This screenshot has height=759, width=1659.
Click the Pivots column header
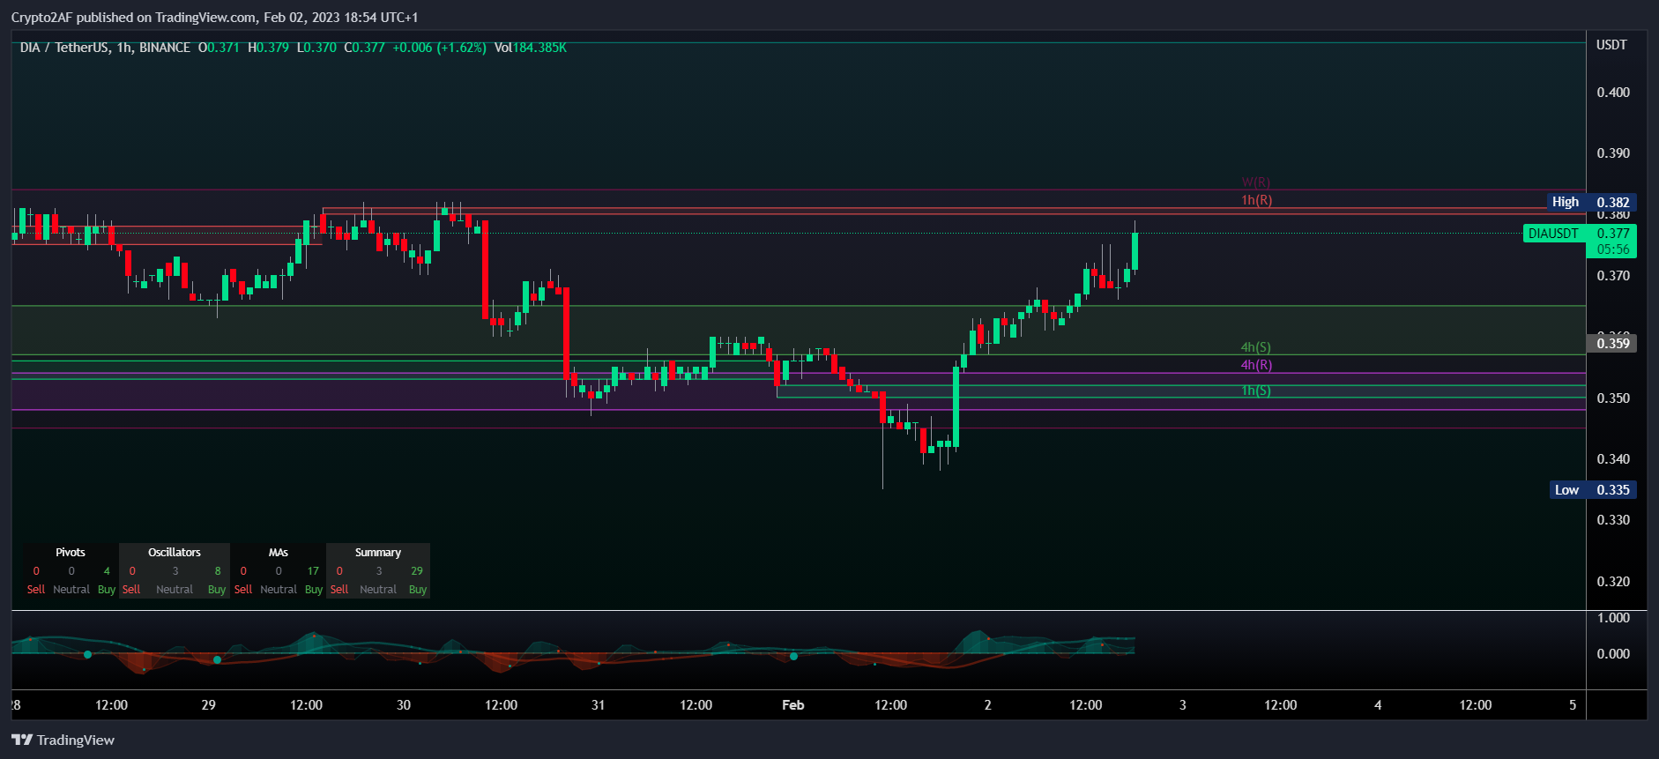71,553
